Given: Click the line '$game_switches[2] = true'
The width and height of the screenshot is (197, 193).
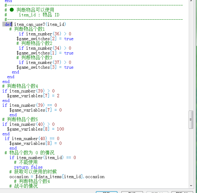Looking at the screenshot, I should (x=45, y=39).
